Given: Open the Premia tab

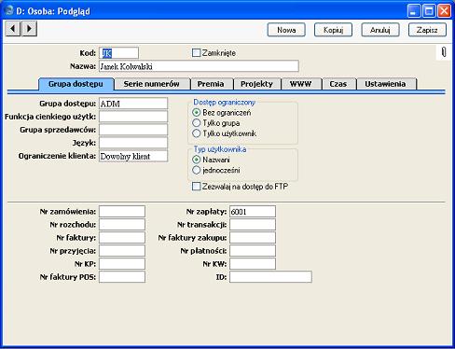Looking at the screenshot, I should [x=211, y=84].
